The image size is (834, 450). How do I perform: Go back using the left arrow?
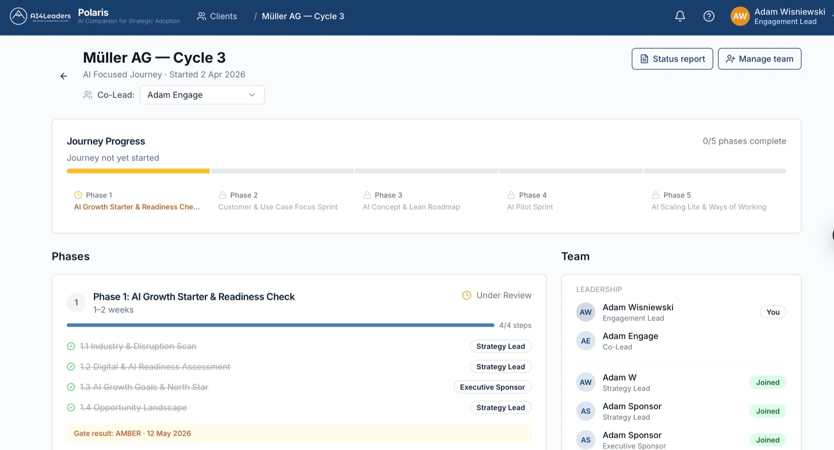click(64, 76)
